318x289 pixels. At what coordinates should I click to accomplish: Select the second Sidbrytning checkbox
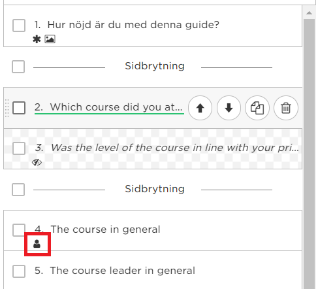(x=18, y=190)
